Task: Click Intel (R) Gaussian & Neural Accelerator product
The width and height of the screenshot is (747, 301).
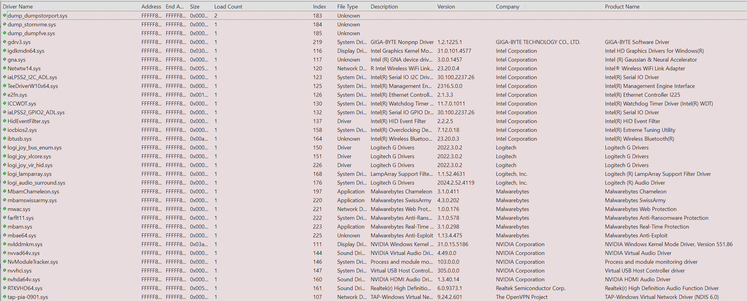Action: pyautogui.click(x=651, y=59)
